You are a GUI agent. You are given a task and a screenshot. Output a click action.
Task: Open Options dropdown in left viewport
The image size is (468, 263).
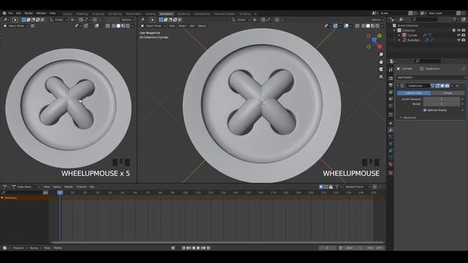click(127, 20)
